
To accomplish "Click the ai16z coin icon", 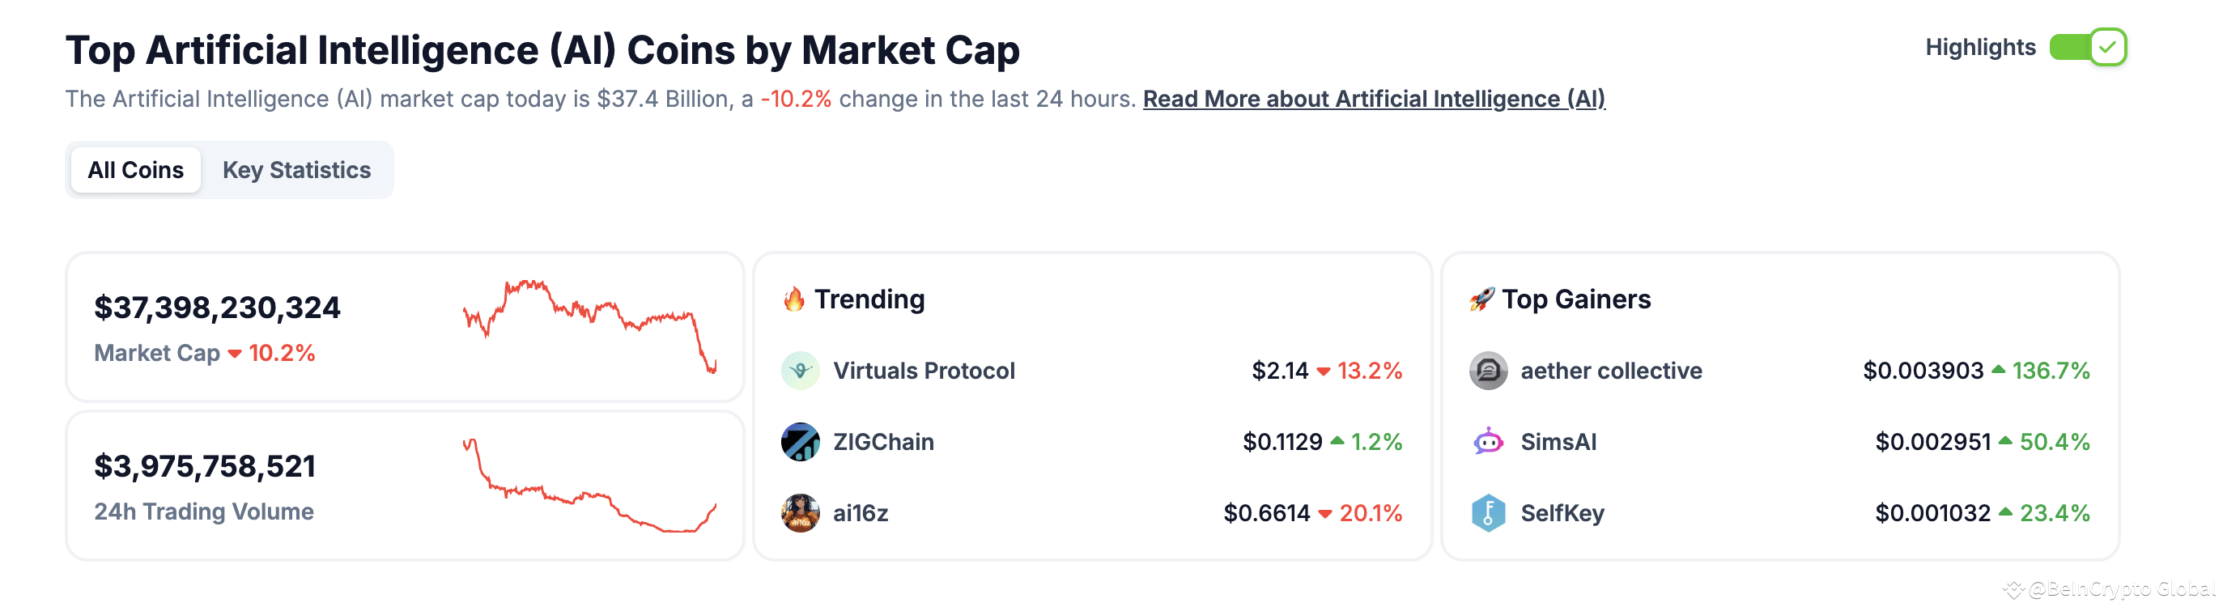I will click(x=803, y=513).
